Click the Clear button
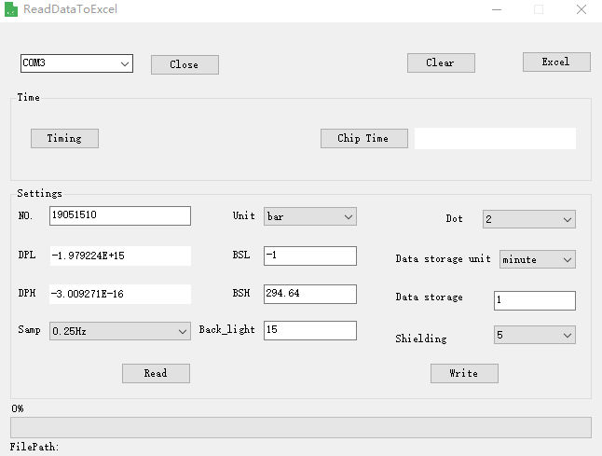 441,62
